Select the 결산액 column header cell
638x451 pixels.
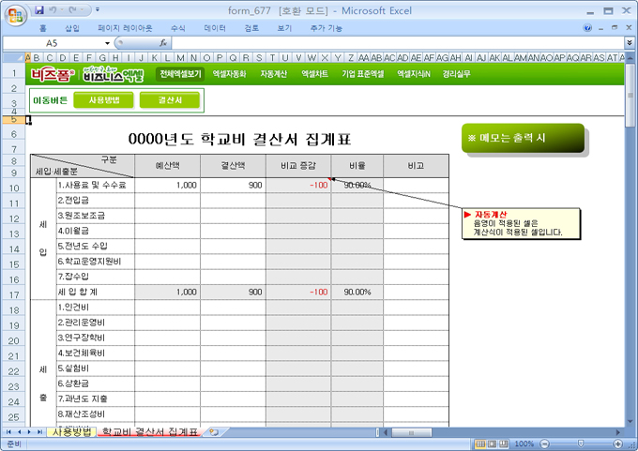point(233,166)
